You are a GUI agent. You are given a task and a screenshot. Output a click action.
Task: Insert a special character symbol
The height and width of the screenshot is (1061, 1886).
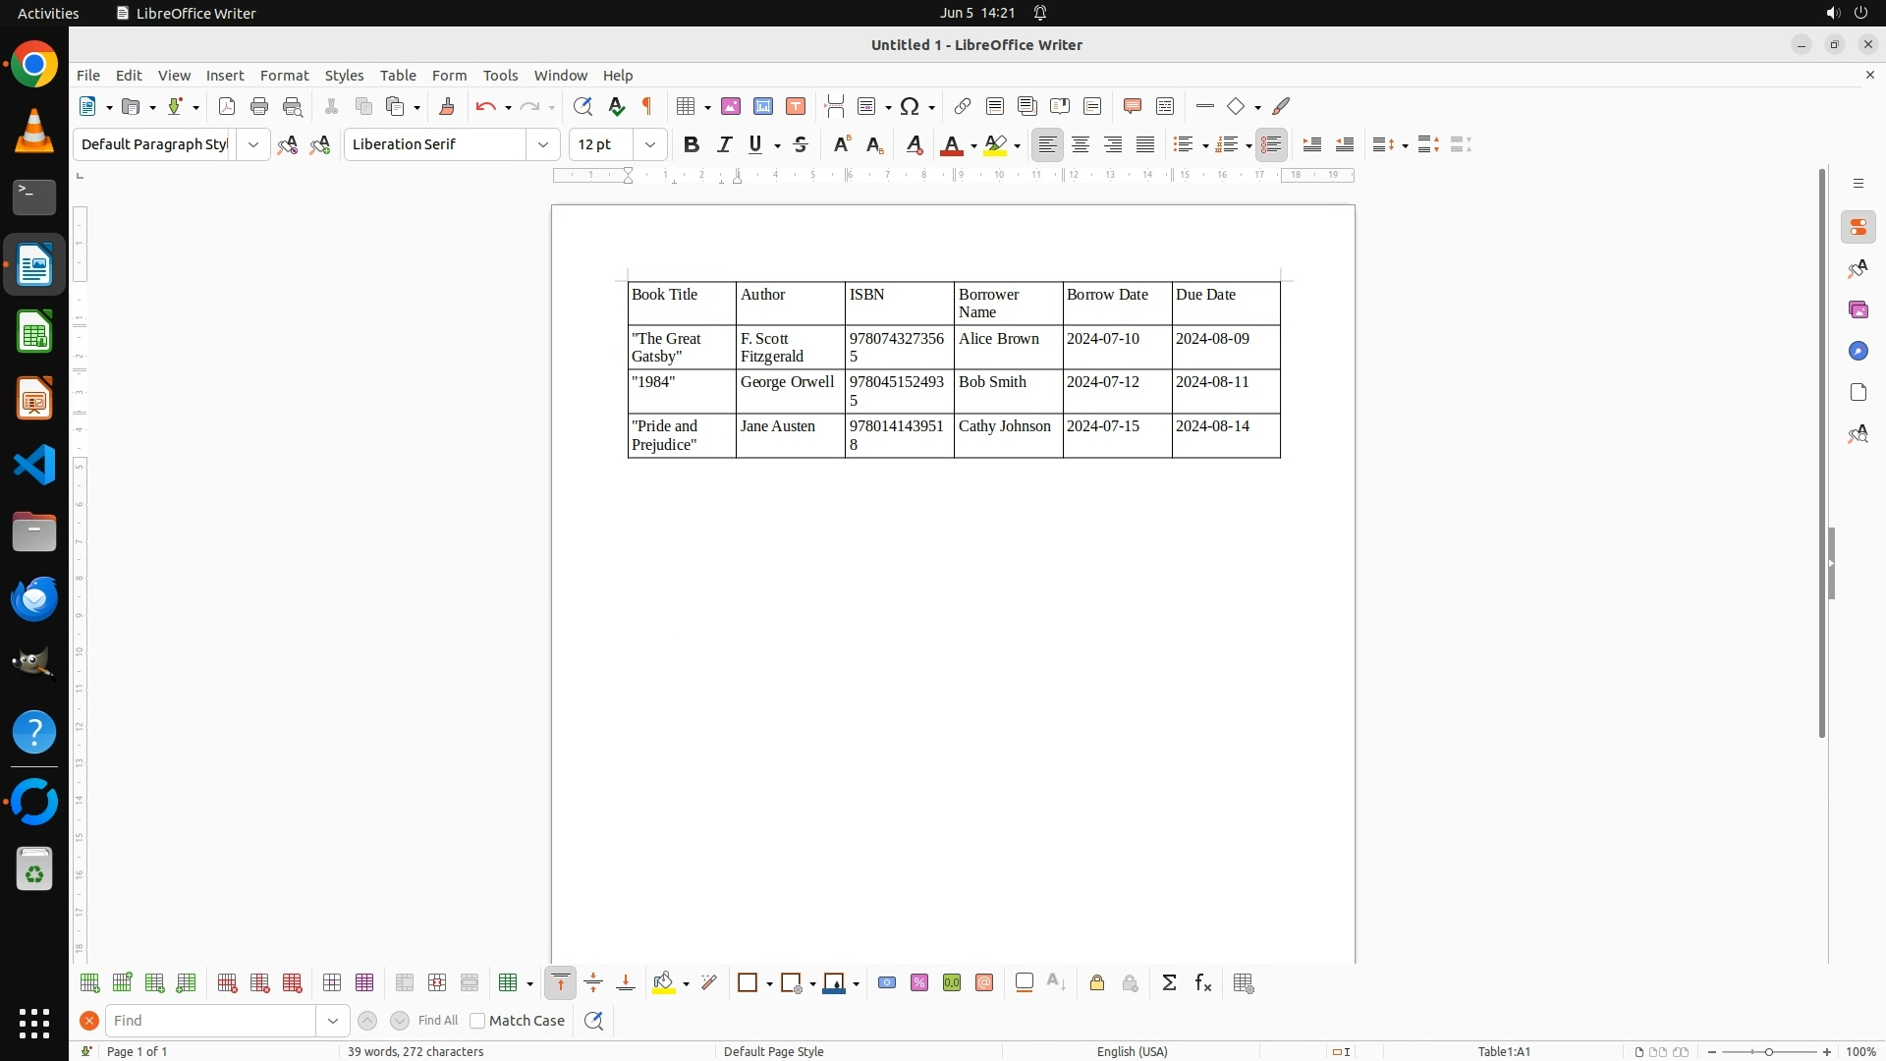(x=910, y=106)
